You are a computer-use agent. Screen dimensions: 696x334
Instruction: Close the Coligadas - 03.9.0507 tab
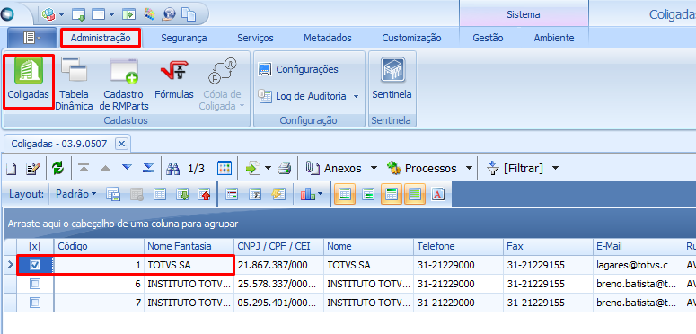(122, 144)
